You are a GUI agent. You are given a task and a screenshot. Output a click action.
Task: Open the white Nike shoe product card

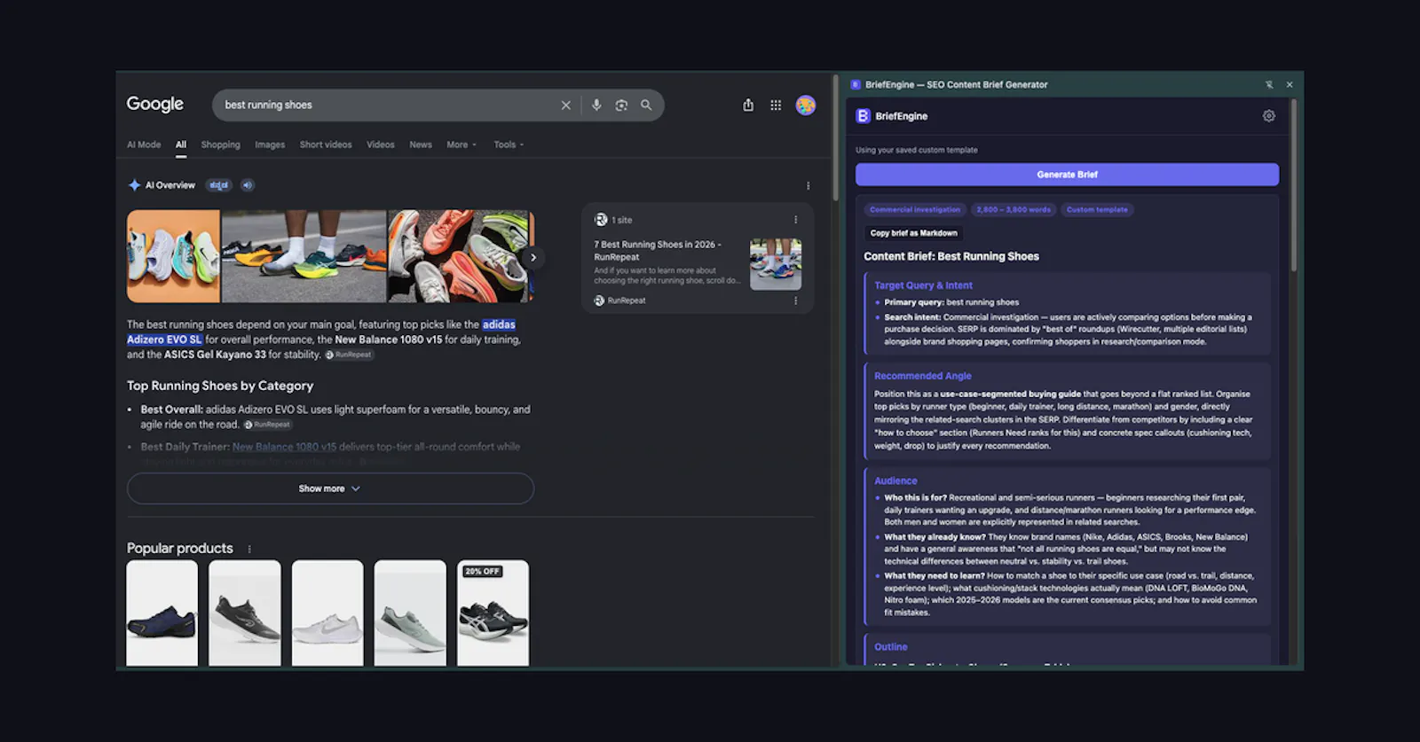327,613
